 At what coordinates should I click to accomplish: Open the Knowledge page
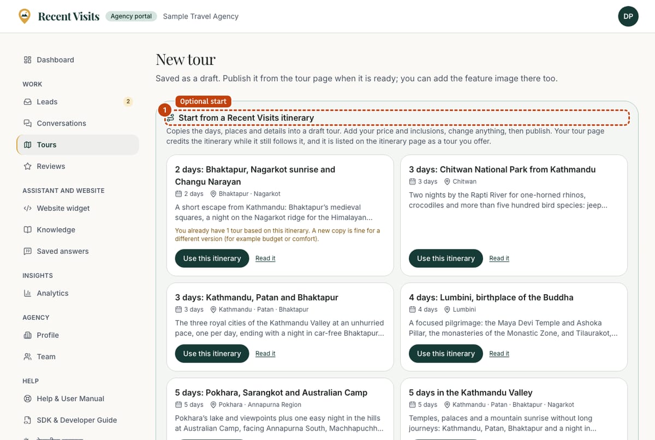78,230
